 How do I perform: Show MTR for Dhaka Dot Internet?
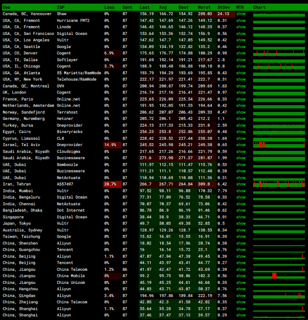[241, 210]
